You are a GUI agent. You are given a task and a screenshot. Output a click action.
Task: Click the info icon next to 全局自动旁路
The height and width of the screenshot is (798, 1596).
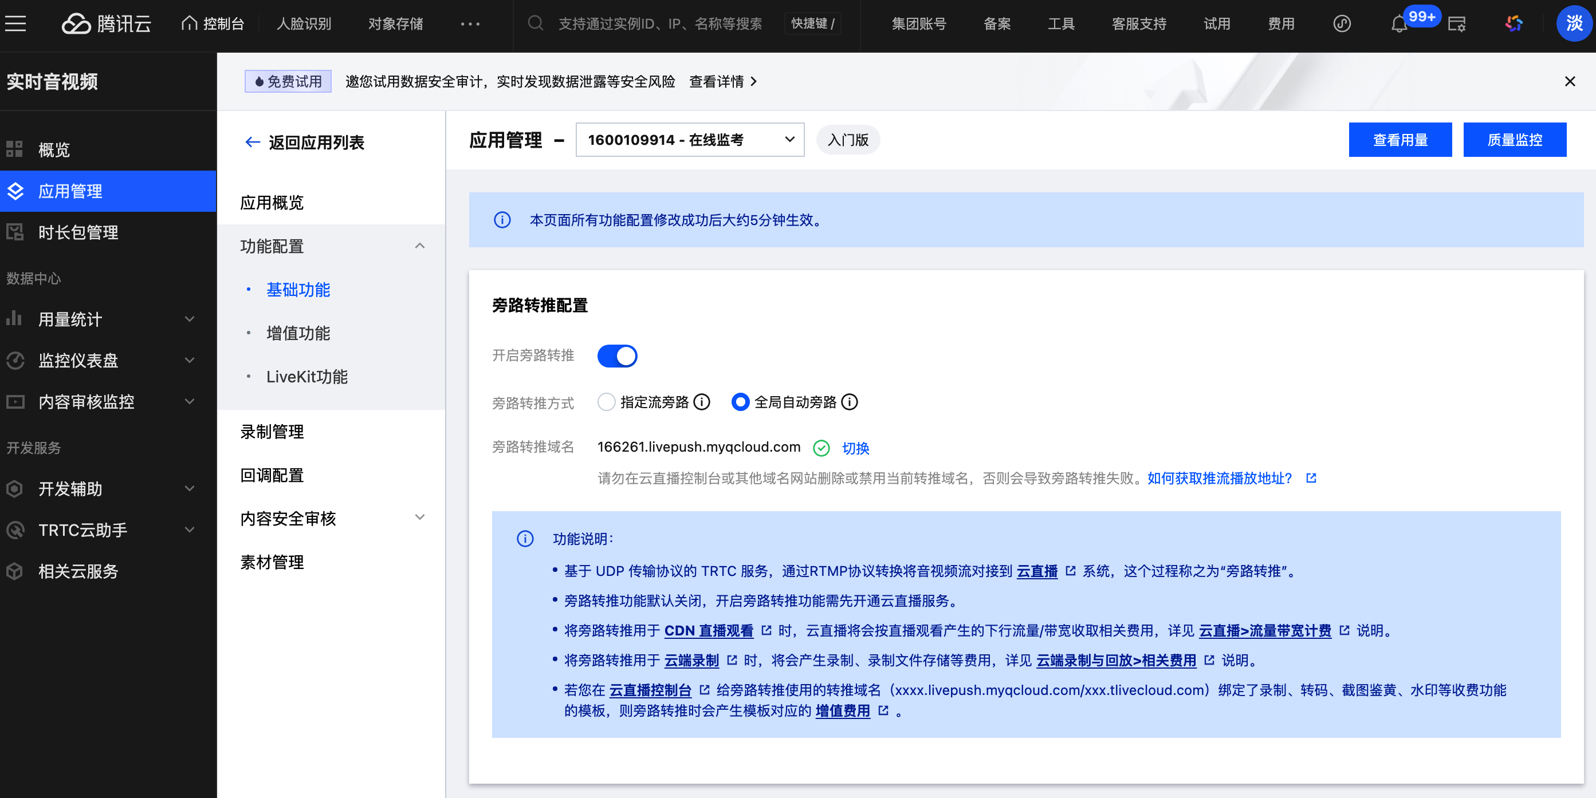850,402
